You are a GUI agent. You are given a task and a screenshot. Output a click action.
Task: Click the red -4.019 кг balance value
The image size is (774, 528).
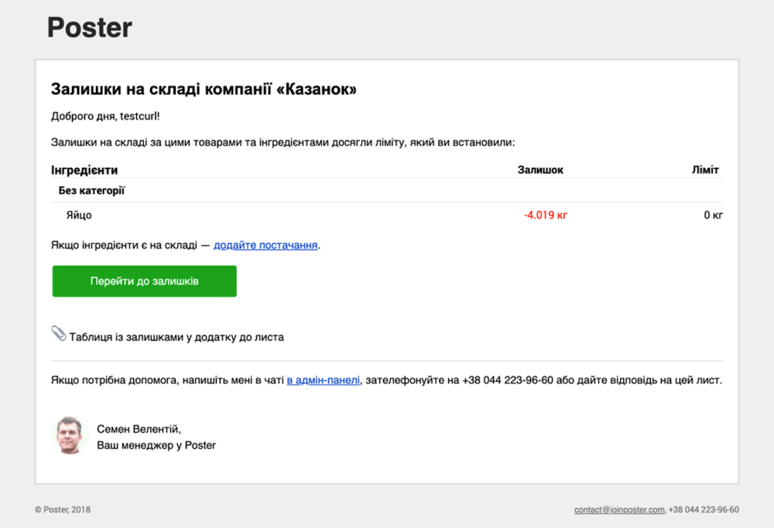[x=546, y=215]
